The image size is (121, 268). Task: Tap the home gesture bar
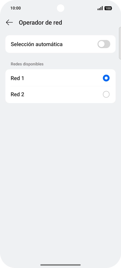point(60,265)
